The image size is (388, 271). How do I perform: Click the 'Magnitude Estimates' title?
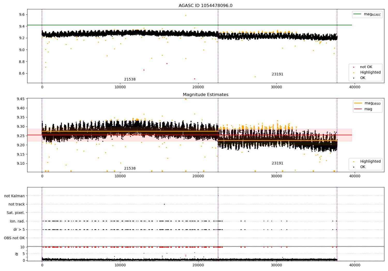205,95
